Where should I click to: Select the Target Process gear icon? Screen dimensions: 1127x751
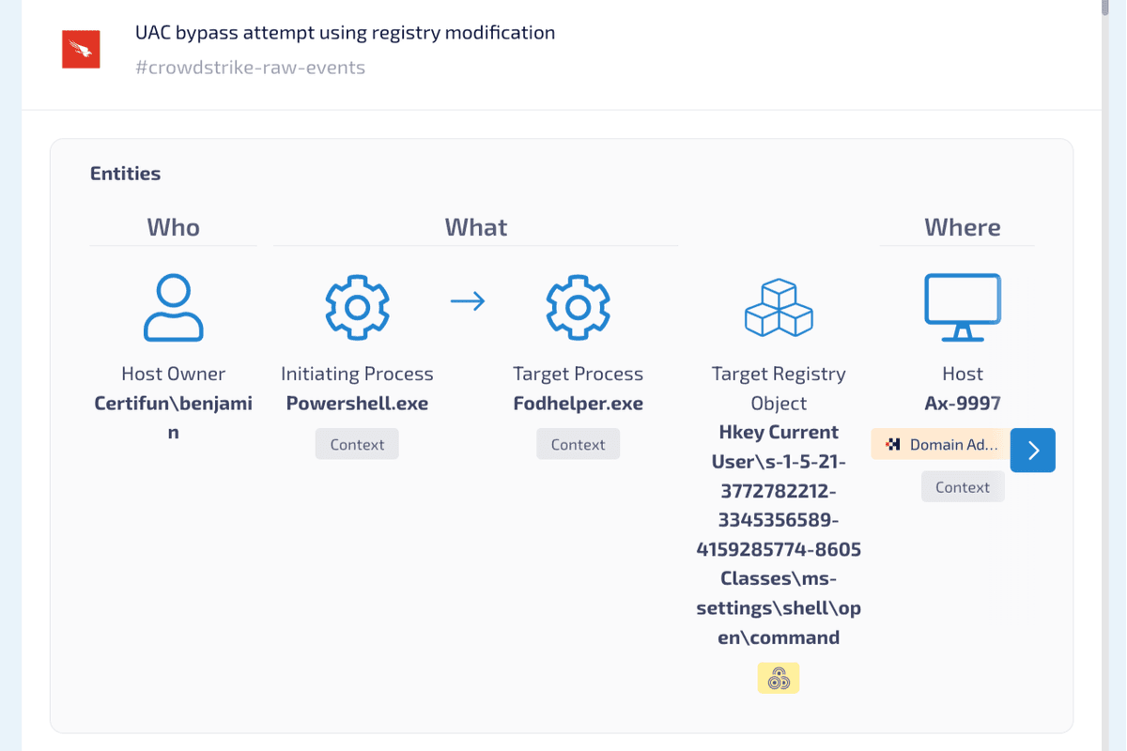point(579,307)
